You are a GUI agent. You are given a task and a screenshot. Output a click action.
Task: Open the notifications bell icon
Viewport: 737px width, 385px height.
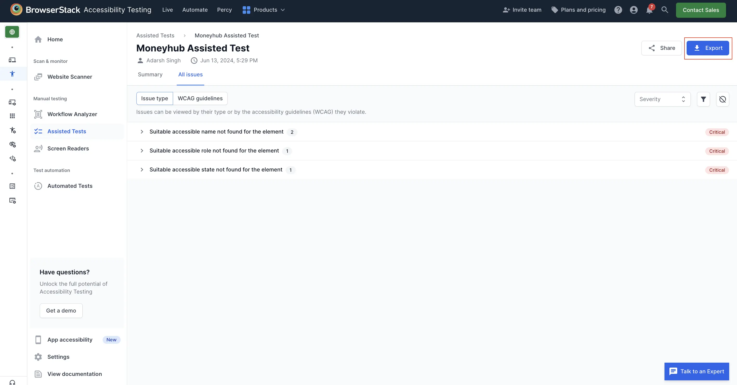pos(649,10)
